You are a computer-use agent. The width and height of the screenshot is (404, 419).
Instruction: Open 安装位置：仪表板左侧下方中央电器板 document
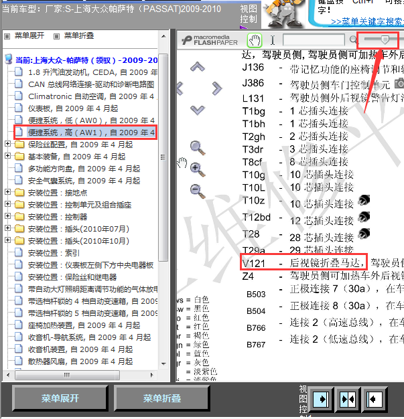tap(90, 265)
